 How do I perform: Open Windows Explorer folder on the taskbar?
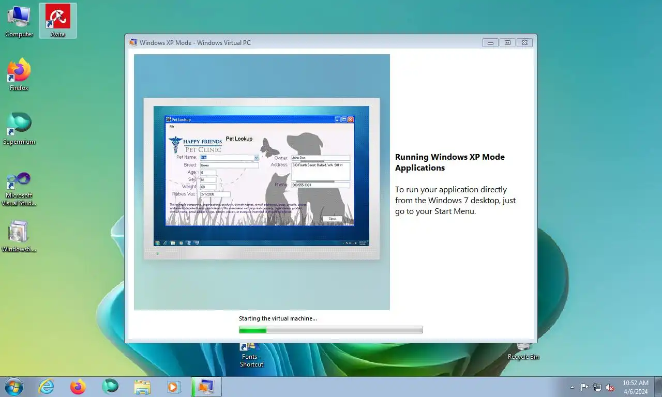point(142,387)
